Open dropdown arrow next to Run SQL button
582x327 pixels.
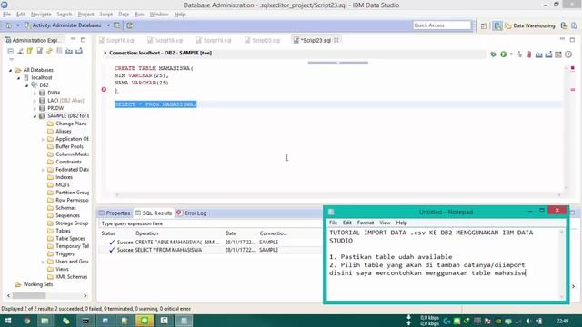(x=511, y=54)
